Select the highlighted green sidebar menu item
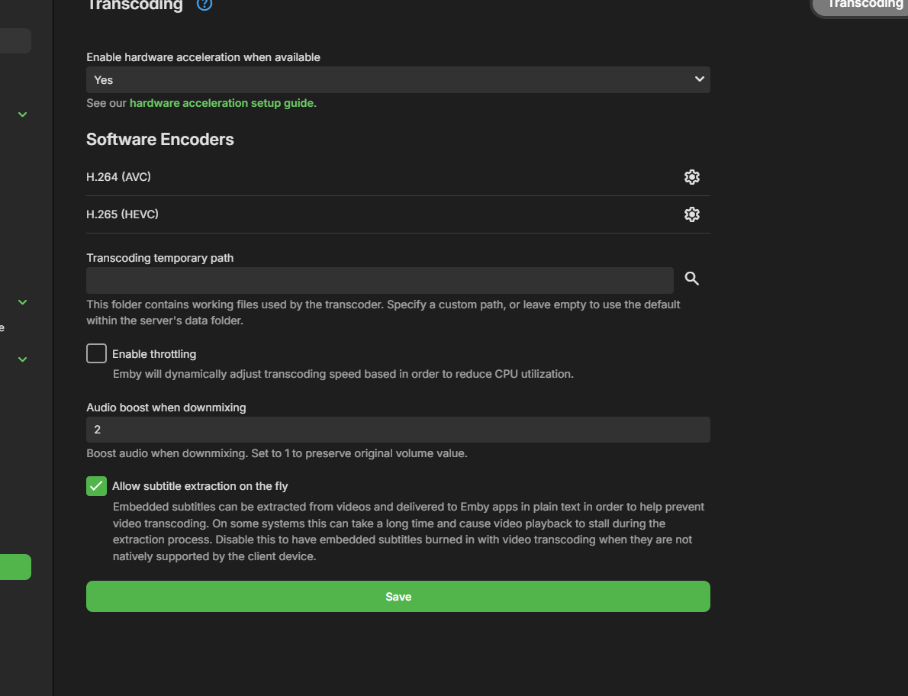Viewport: 908px width, 696px height. pos(15,567)
